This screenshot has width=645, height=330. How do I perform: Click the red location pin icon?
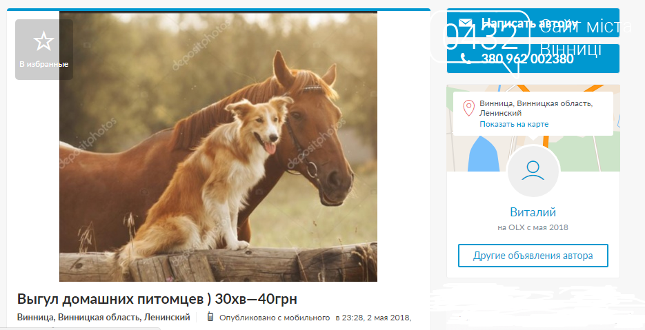coord(468,108)
